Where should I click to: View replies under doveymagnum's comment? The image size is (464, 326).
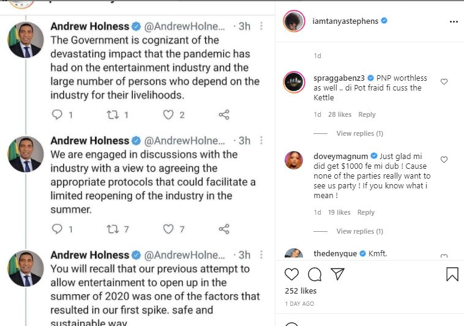pyautogui.click(x=359, y=231)
